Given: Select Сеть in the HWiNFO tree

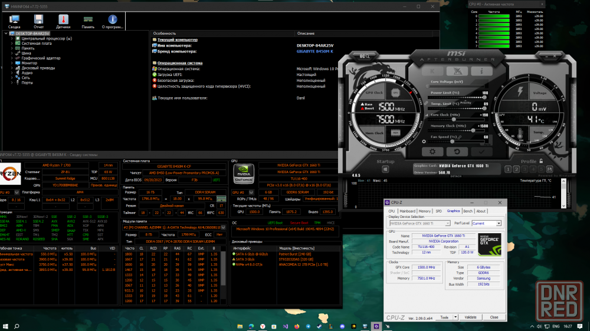Looking at the screenshot, I should point(25,78).
